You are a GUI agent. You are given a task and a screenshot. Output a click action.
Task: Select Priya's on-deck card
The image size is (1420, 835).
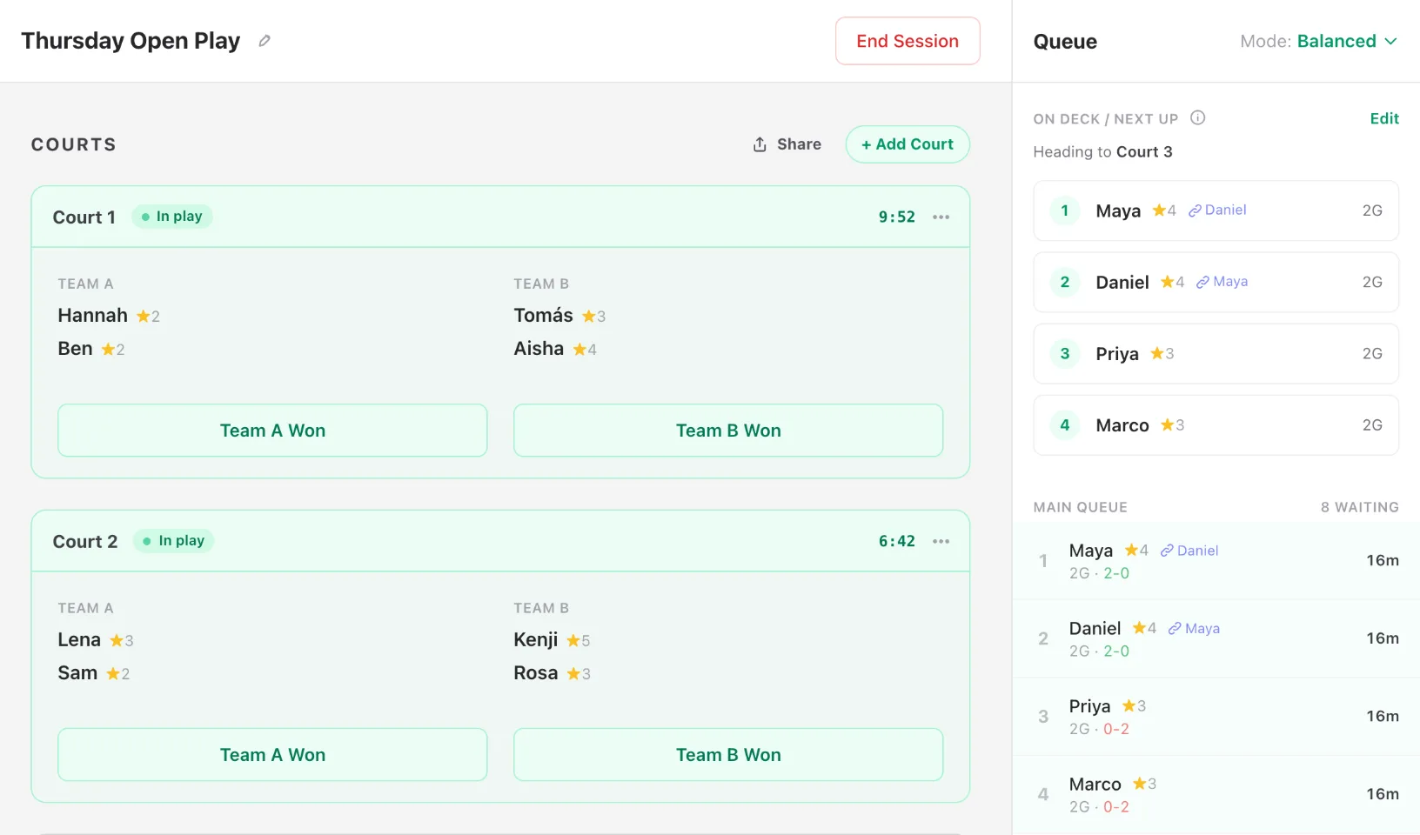coord(1216,354)
